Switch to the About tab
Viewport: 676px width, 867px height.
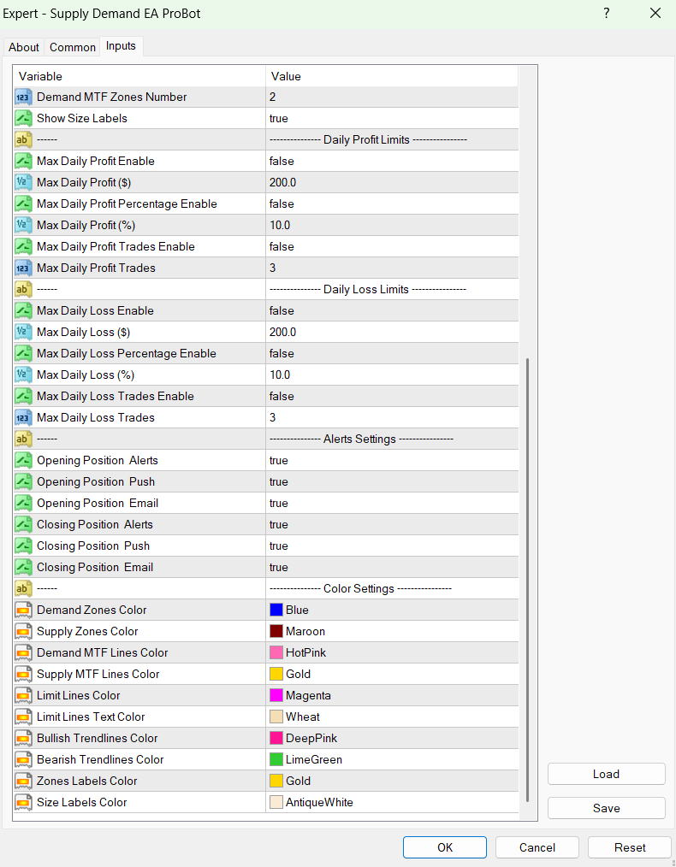[x=24, y=47]
